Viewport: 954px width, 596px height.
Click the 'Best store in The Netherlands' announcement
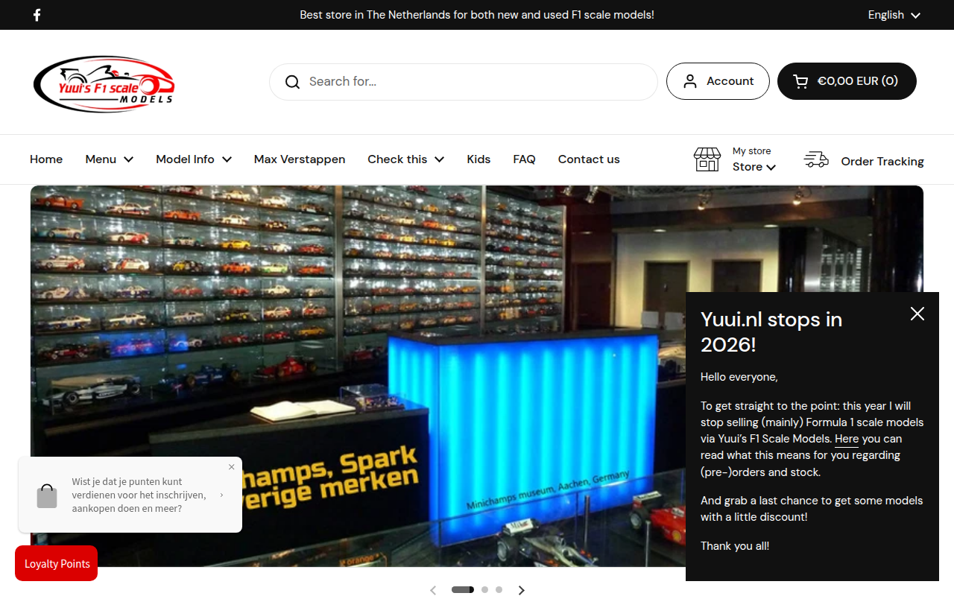pos(477,15)
